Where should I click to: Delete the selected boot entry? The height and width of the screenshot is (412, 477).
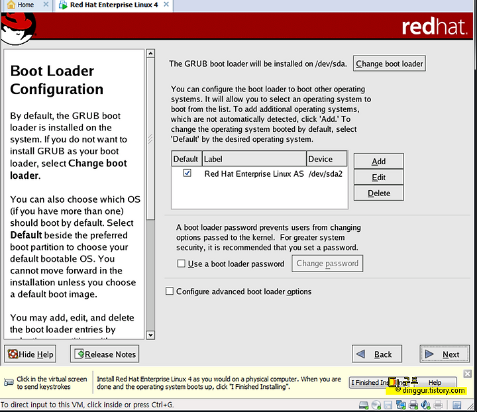pyautogui.click(x=378, y=193)
